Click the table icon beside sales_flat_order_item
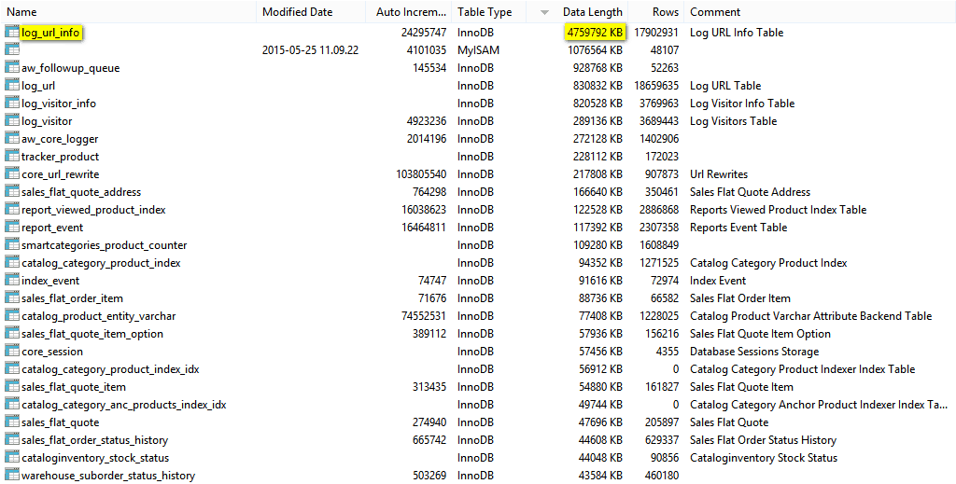Screen dimensions: 956x484 [x=11, y=297]
